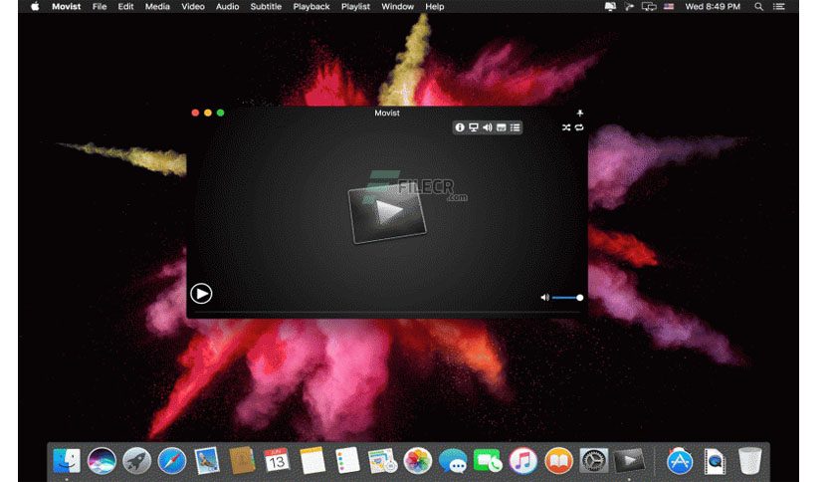Open System Preferences gear icon

tap(593, 460)
